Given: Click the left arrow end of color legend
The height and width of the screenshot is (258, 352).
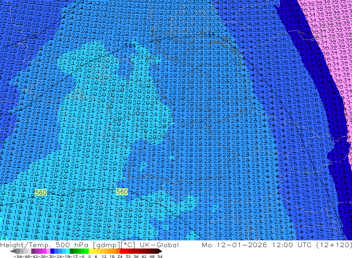Looking at the screenshot, I should point(13,251).
